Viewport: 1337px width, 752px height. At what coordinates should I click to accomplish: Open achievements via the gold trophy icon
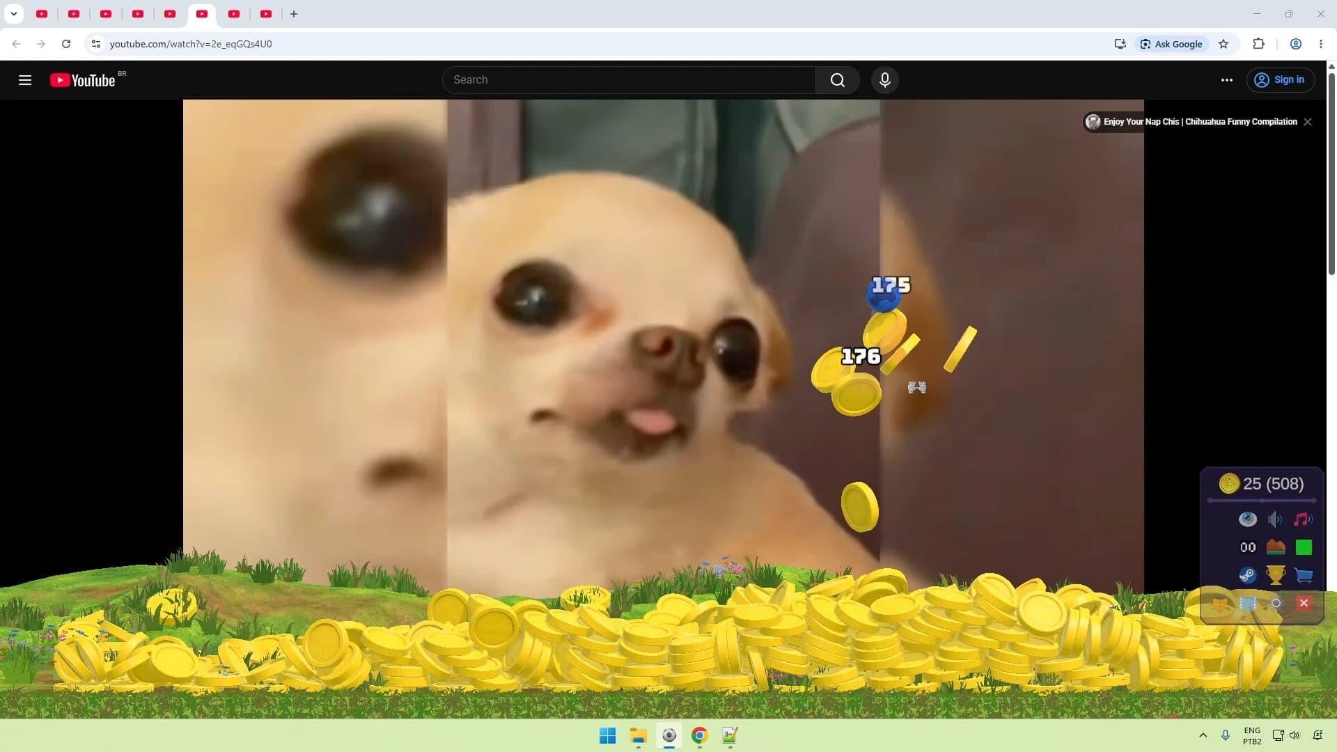tap(1276, 575)
